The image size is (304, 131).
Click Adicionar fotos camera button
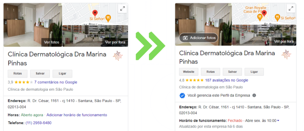click(x=199, y=38)
